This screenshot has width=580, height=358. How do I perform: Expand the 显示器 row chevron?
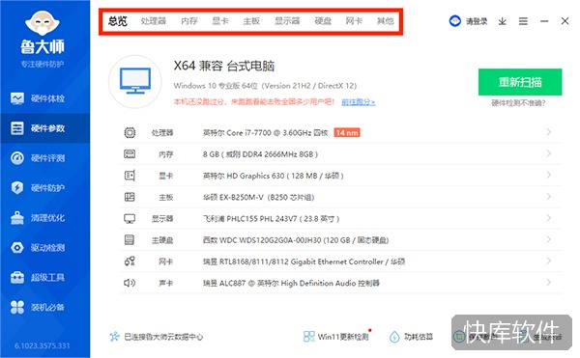pos(548,218)
